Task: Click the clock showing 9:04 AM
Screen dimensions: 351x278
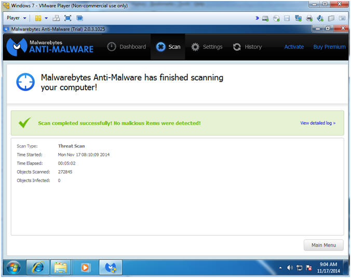Action: (x=328, y=268)
